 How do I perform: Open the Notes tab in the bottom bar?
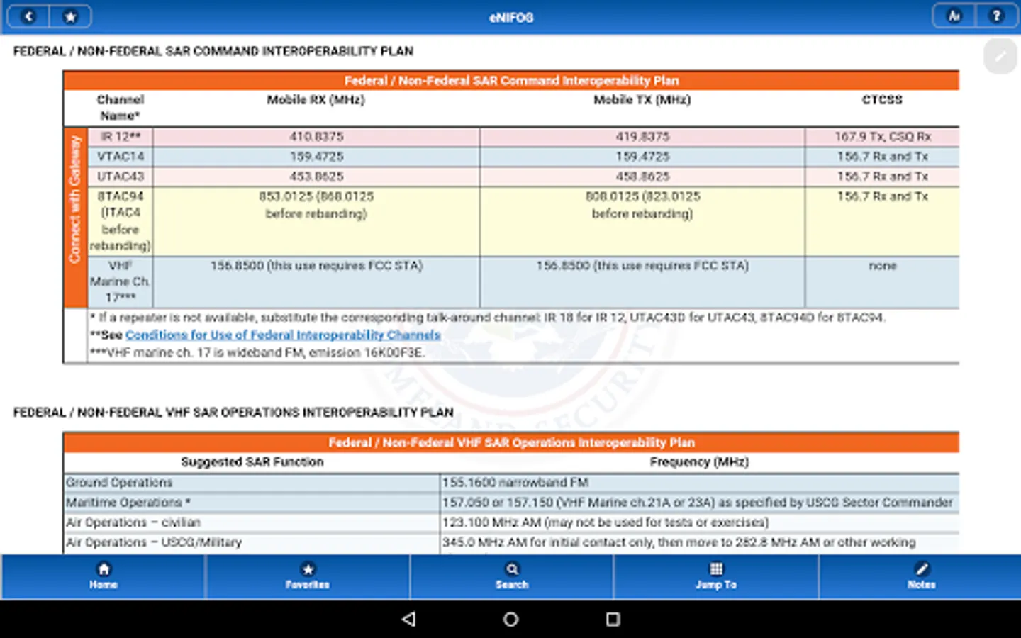[x=921, y=576]
